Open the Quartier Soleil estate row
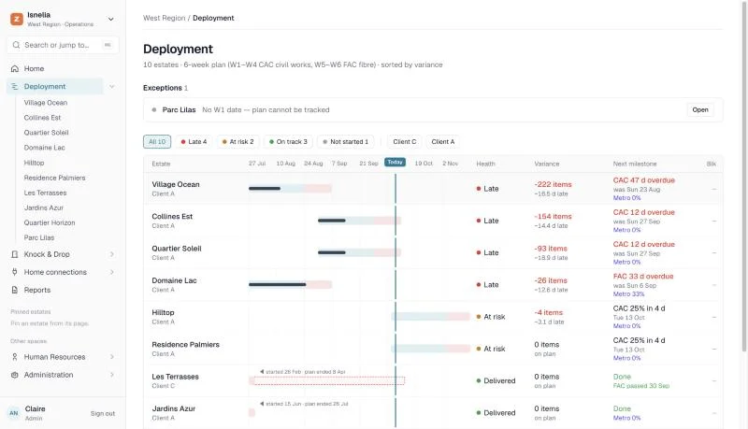Image resolution: width=748 pixels, height=429 pixels. [433, 252]
